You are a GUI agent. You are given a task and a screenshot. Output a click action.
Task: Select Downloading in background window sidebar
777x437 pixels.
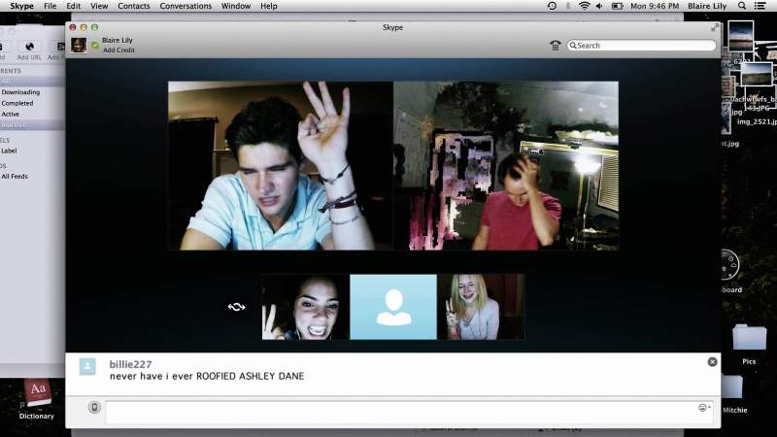click(x=20, y=92)
